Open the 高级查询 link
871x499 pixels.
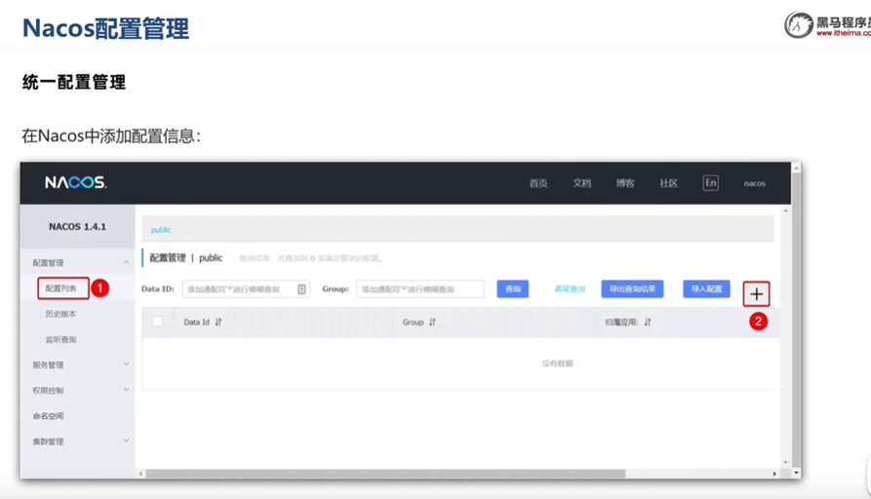point(570,288)
